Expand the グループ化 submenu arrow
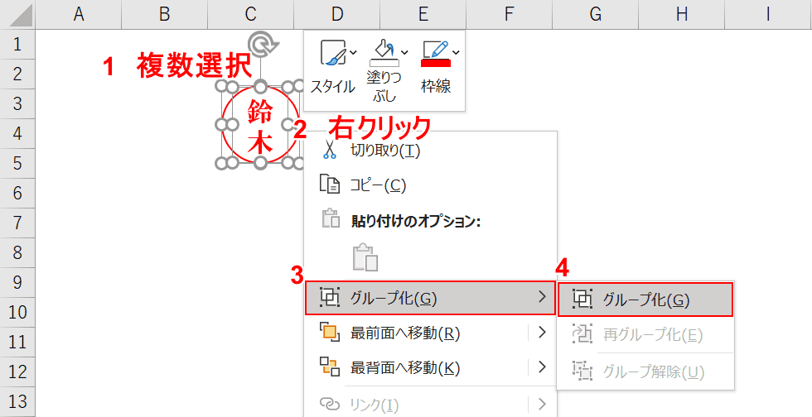 pyautogui.click(x=542, y=297)
